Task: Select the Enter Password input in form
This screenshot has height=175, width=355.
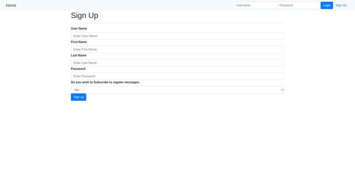Action: (177, 76)
